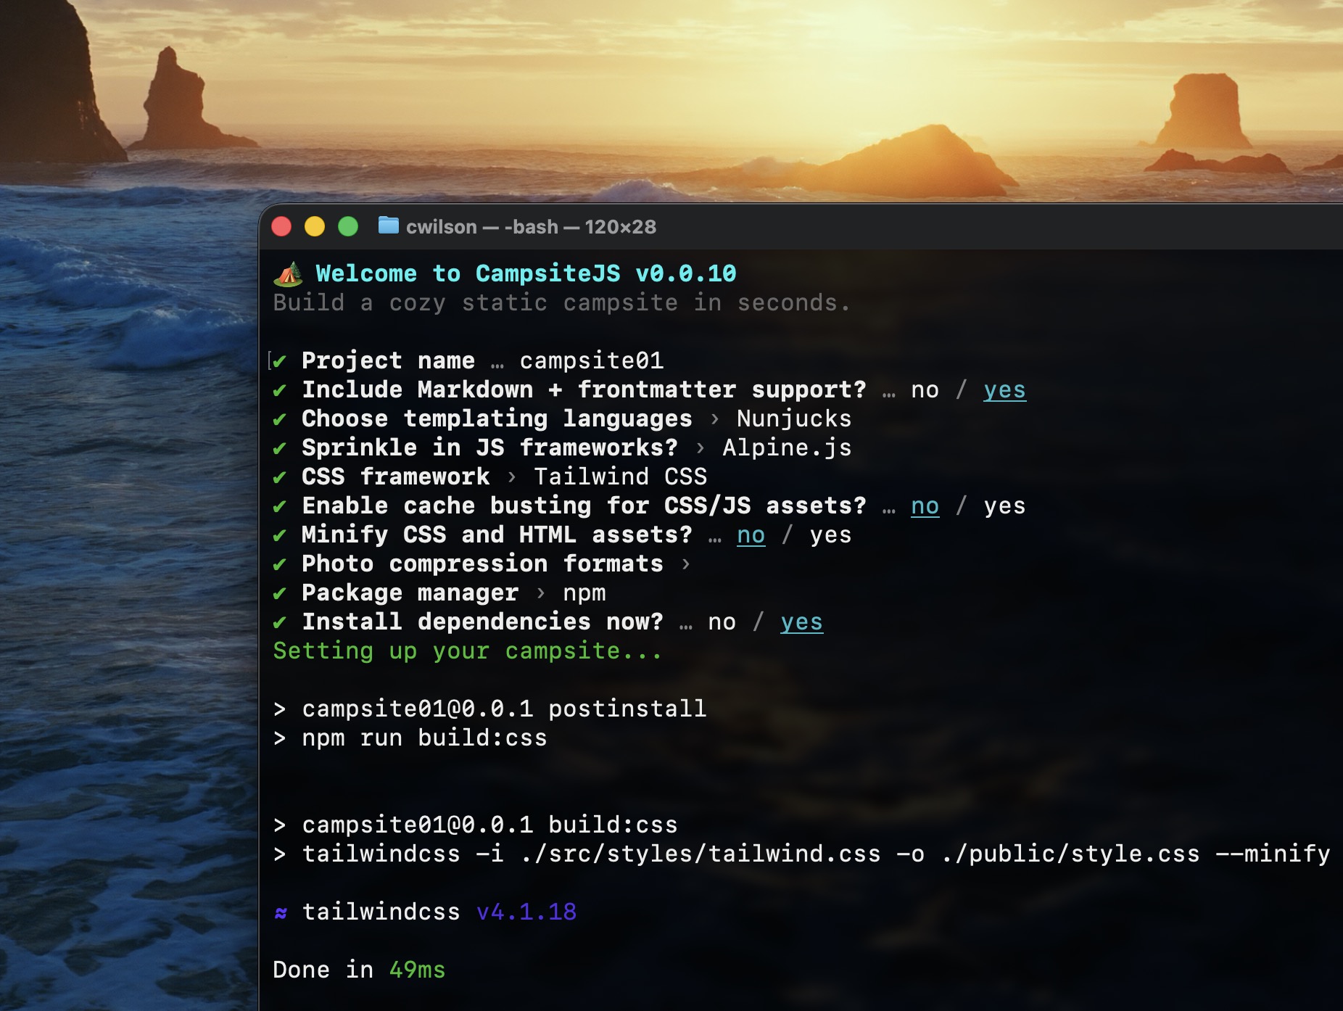Viewport: 1343px width, 1011px height.
Task: Click the 'Photo compression formats' prompt text
Action: point(482,564)
